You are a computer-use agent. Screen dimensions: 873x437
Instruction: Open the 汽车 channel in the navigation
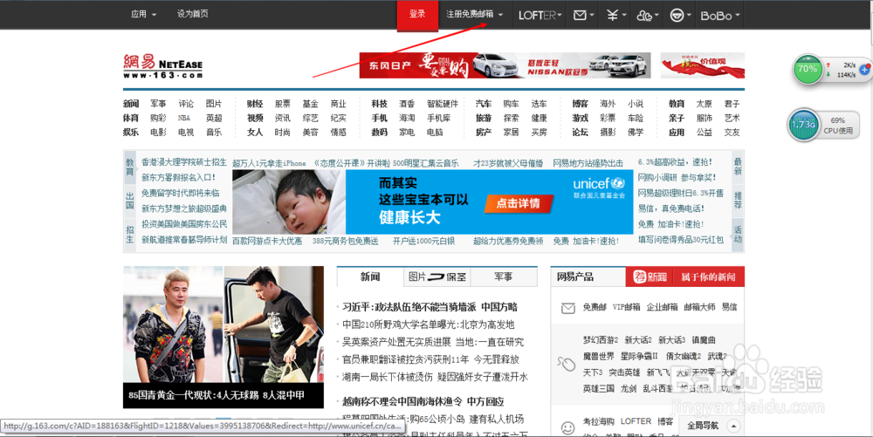[x=484, y=104]
